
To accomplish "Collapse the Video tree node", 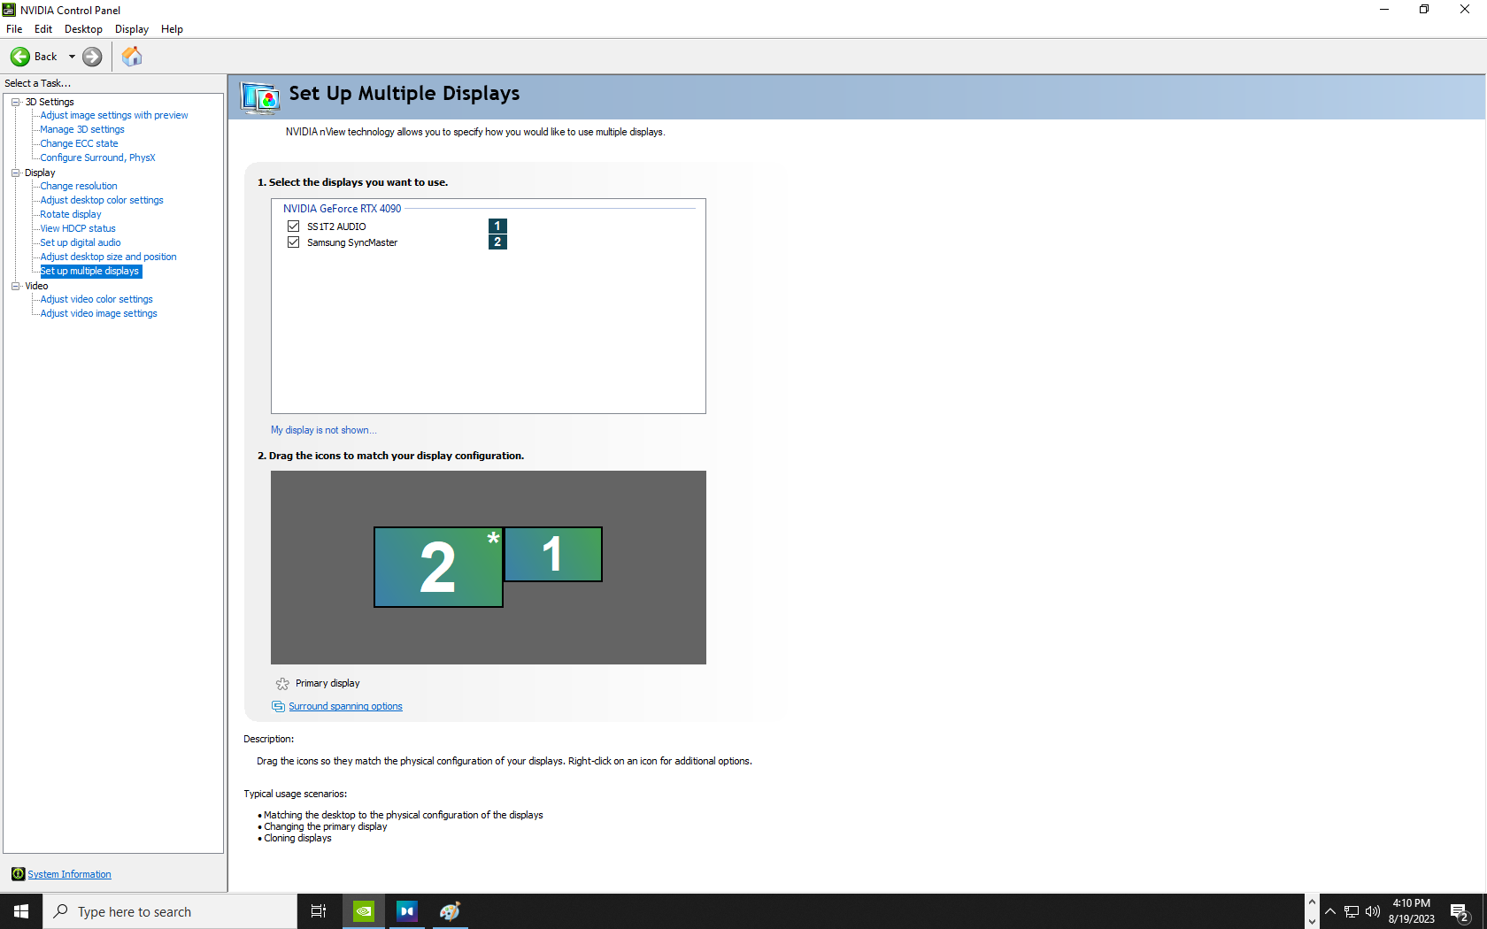I will 16,286.
